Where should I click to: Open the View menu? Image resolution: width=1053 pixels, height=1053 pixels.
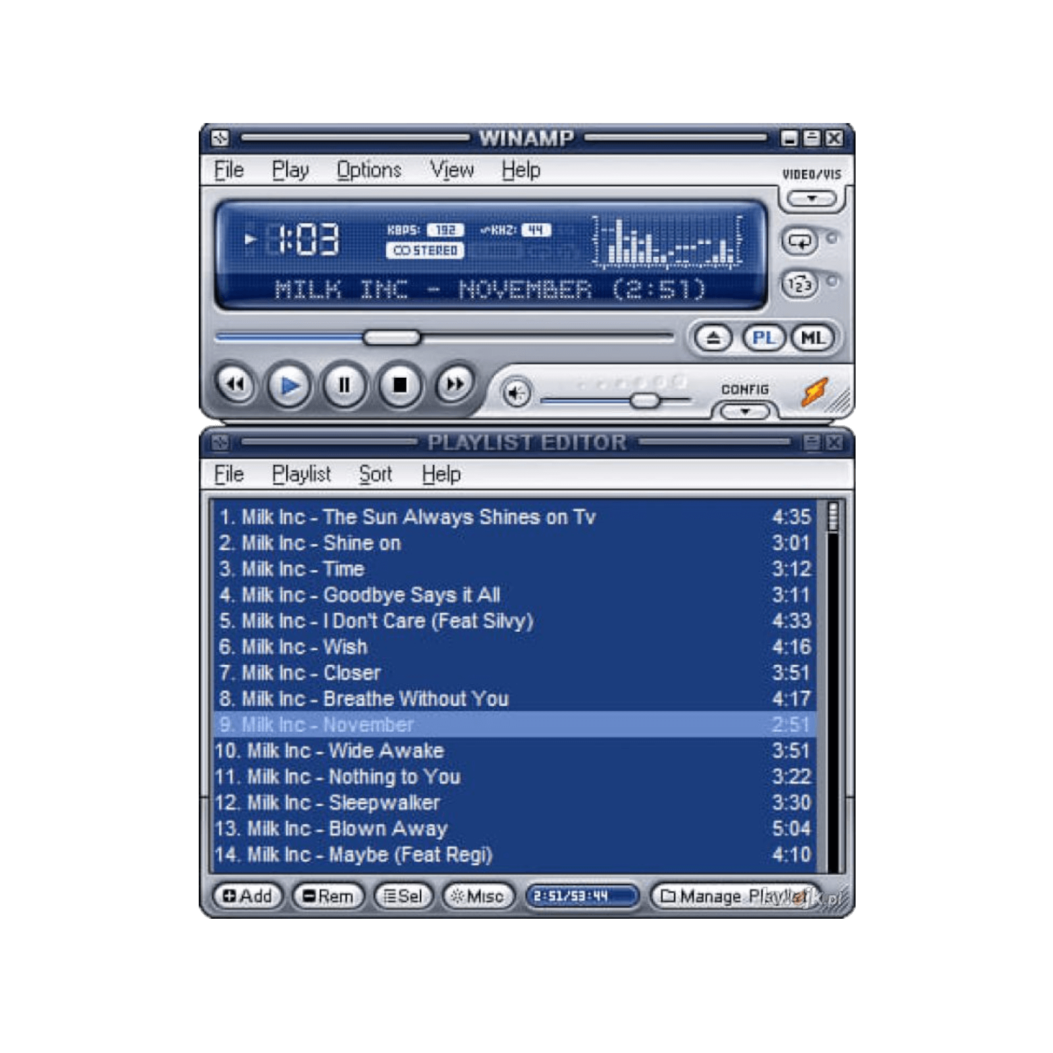point(451,170)
